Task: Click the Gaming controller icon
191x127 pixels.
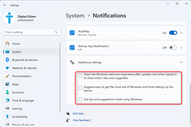Action: pyautogui.click(x=7, y=108)
